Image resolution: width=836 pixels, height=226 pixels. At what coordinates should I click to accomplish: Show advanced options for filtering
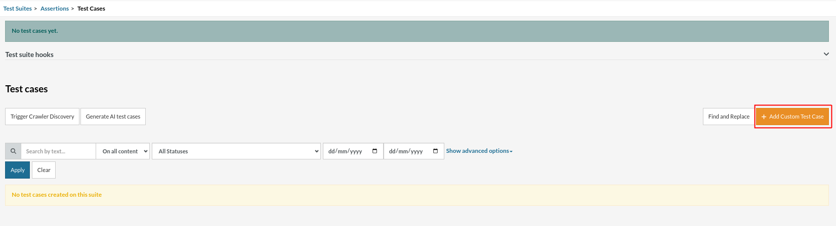pyautogui.click(x=479, y=151)
